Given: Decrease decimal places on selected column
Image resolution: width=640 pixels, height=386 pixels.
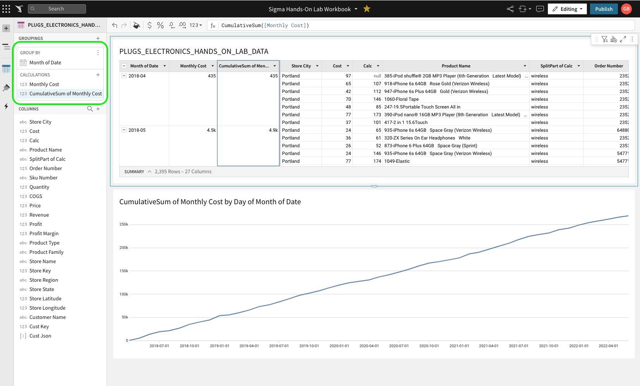Looking at the screenshot, I should pyautogui.click(x=172, y=25).
